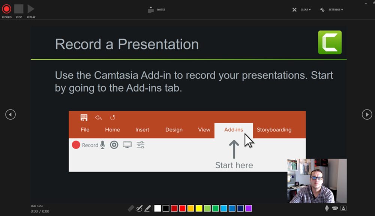
Task: Go to the previous slide
Action: click(10, 115)
